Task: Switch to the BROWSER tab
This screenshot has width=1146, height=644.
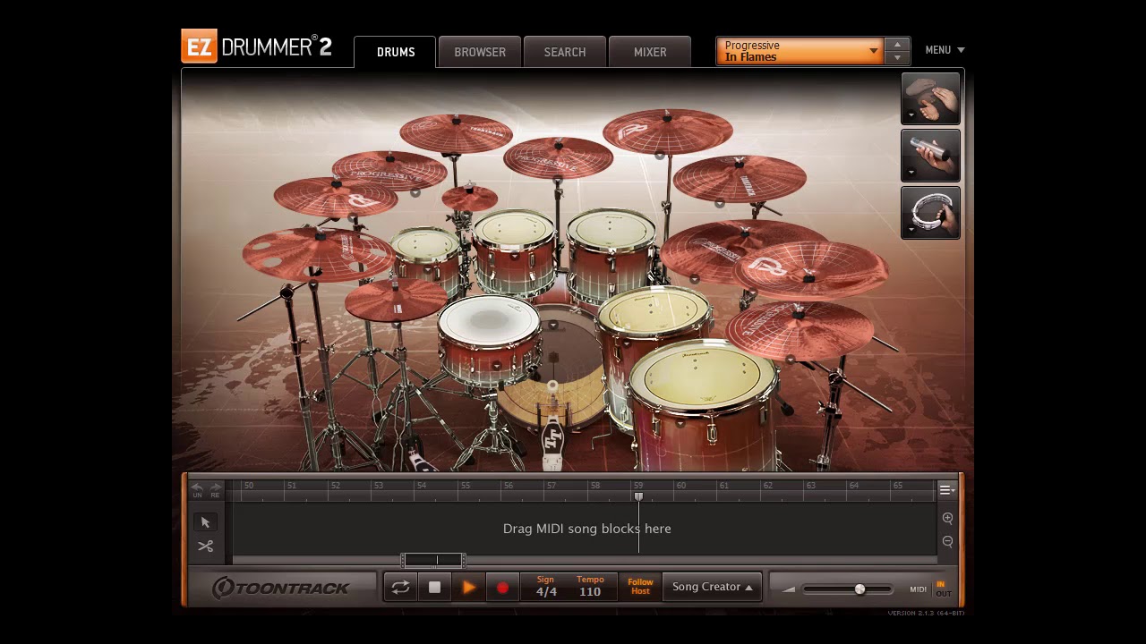Action: click(480, 52)
